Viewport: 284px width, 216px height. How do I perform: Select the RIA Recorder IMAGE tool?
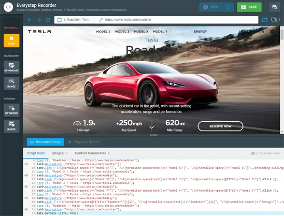coord(11,83)
